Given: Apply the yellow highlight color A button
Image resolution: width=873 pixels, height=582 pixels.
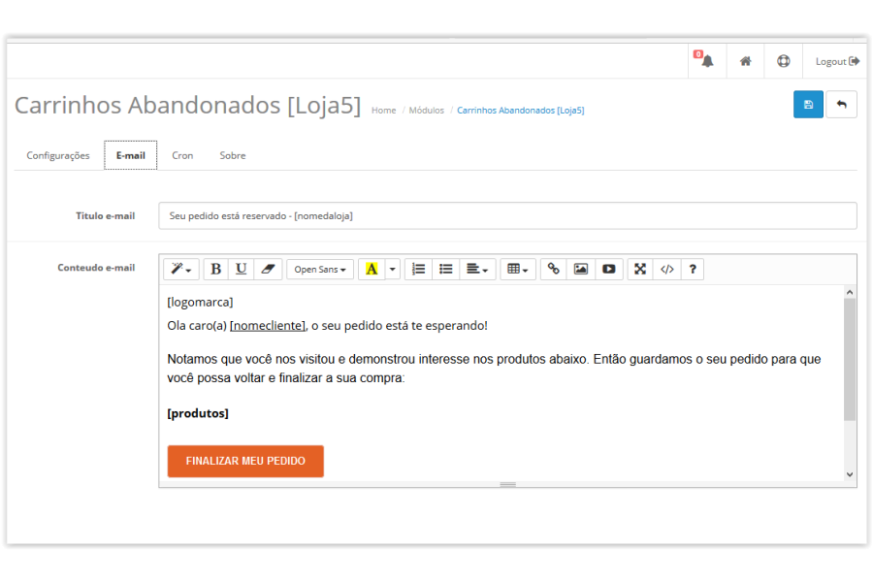Looking at the screenshot, I should [372, 269].
